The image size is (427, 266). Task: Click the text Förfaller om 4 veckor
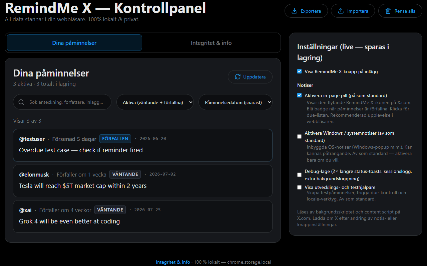[x=65, y=210]
